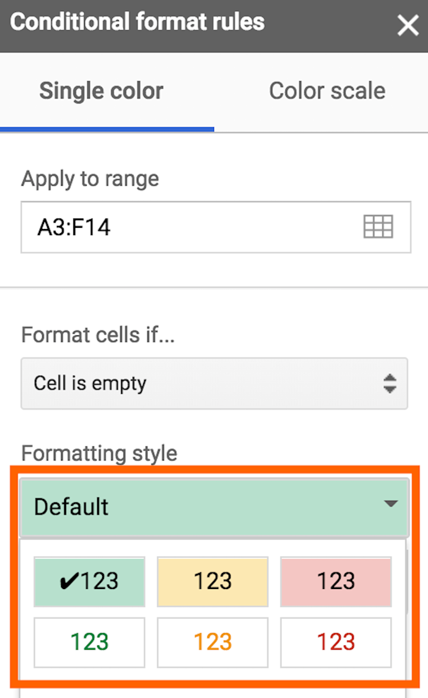
Task: Choose the red background 123 preset
Action: tap(336, 582)
